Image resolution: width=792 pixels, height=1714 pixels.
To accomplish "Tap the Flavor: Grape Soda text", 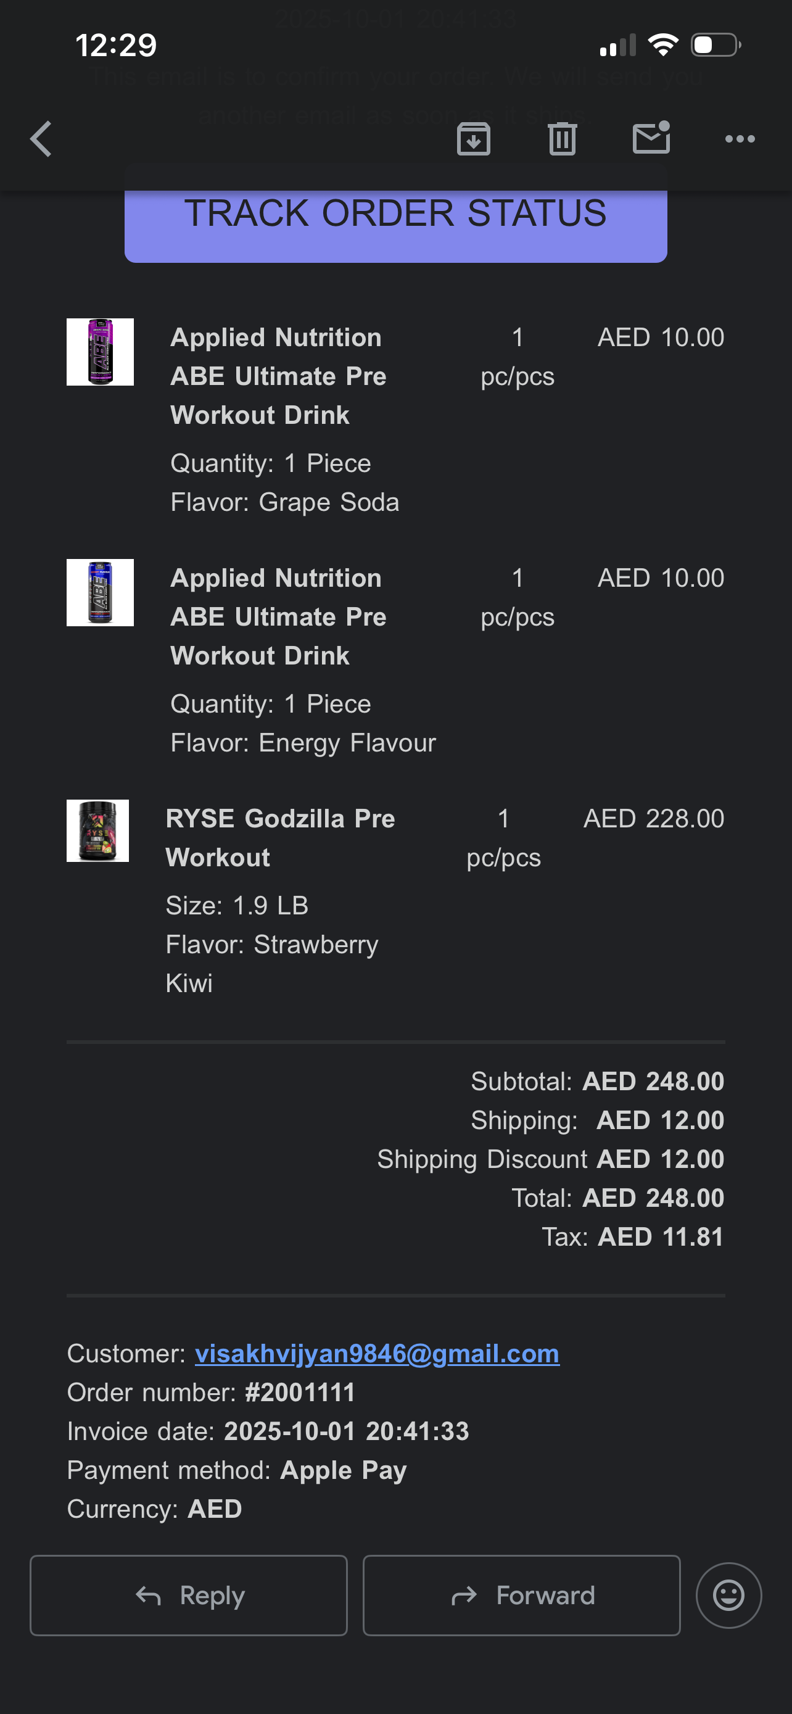I will [x=284, y=502].
